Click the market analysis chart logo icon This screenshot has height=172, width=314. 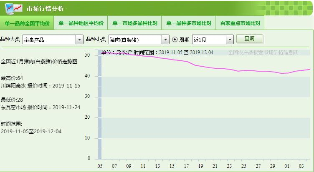click(x=14, y=8)
